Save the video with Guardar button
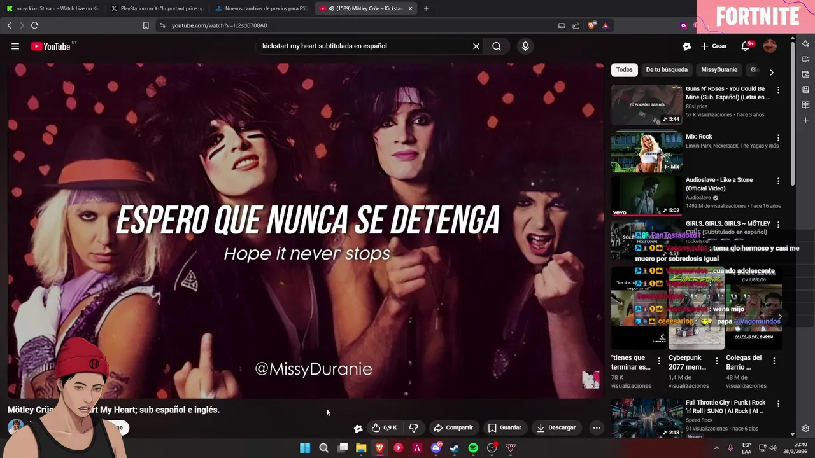815x458 pixels. (x=505, y=427)
